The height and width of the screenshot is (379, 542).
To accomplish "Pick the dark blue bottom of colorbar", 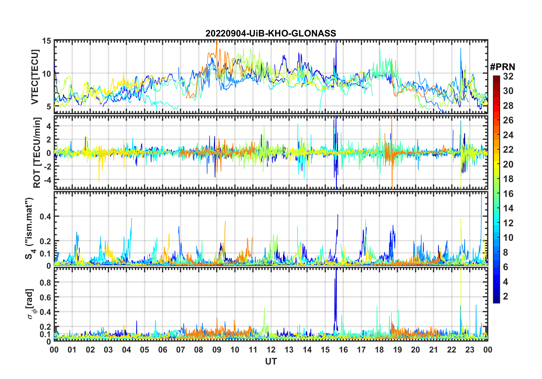I will click(x=496, y=300).
